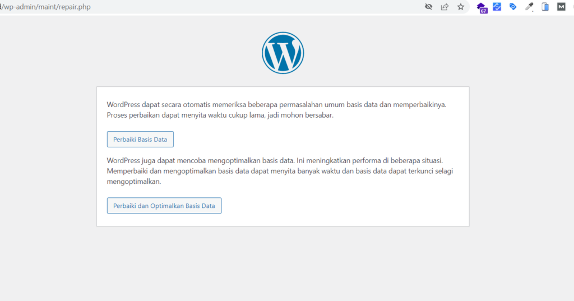This screenshot has width=574, height=301.
Task: Activate the eyedropper color picker extension
Action: point(529,7)
